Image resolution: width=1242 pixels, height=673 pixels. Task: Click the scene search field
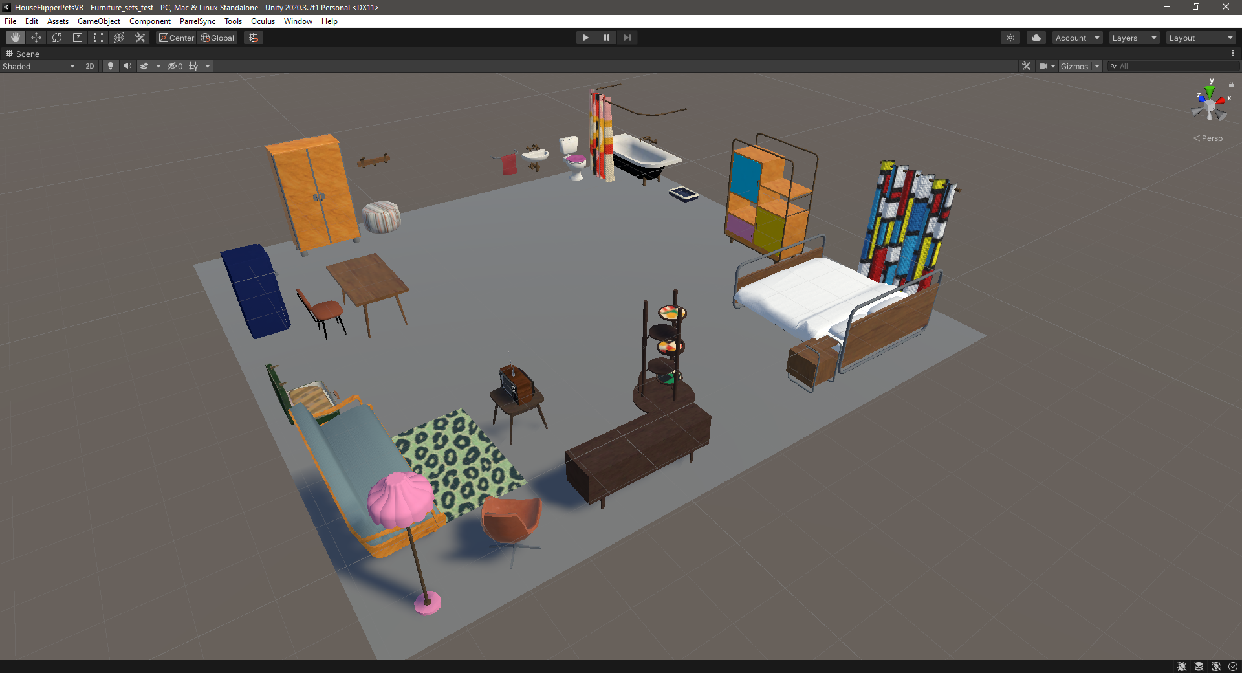[1173, 66]
